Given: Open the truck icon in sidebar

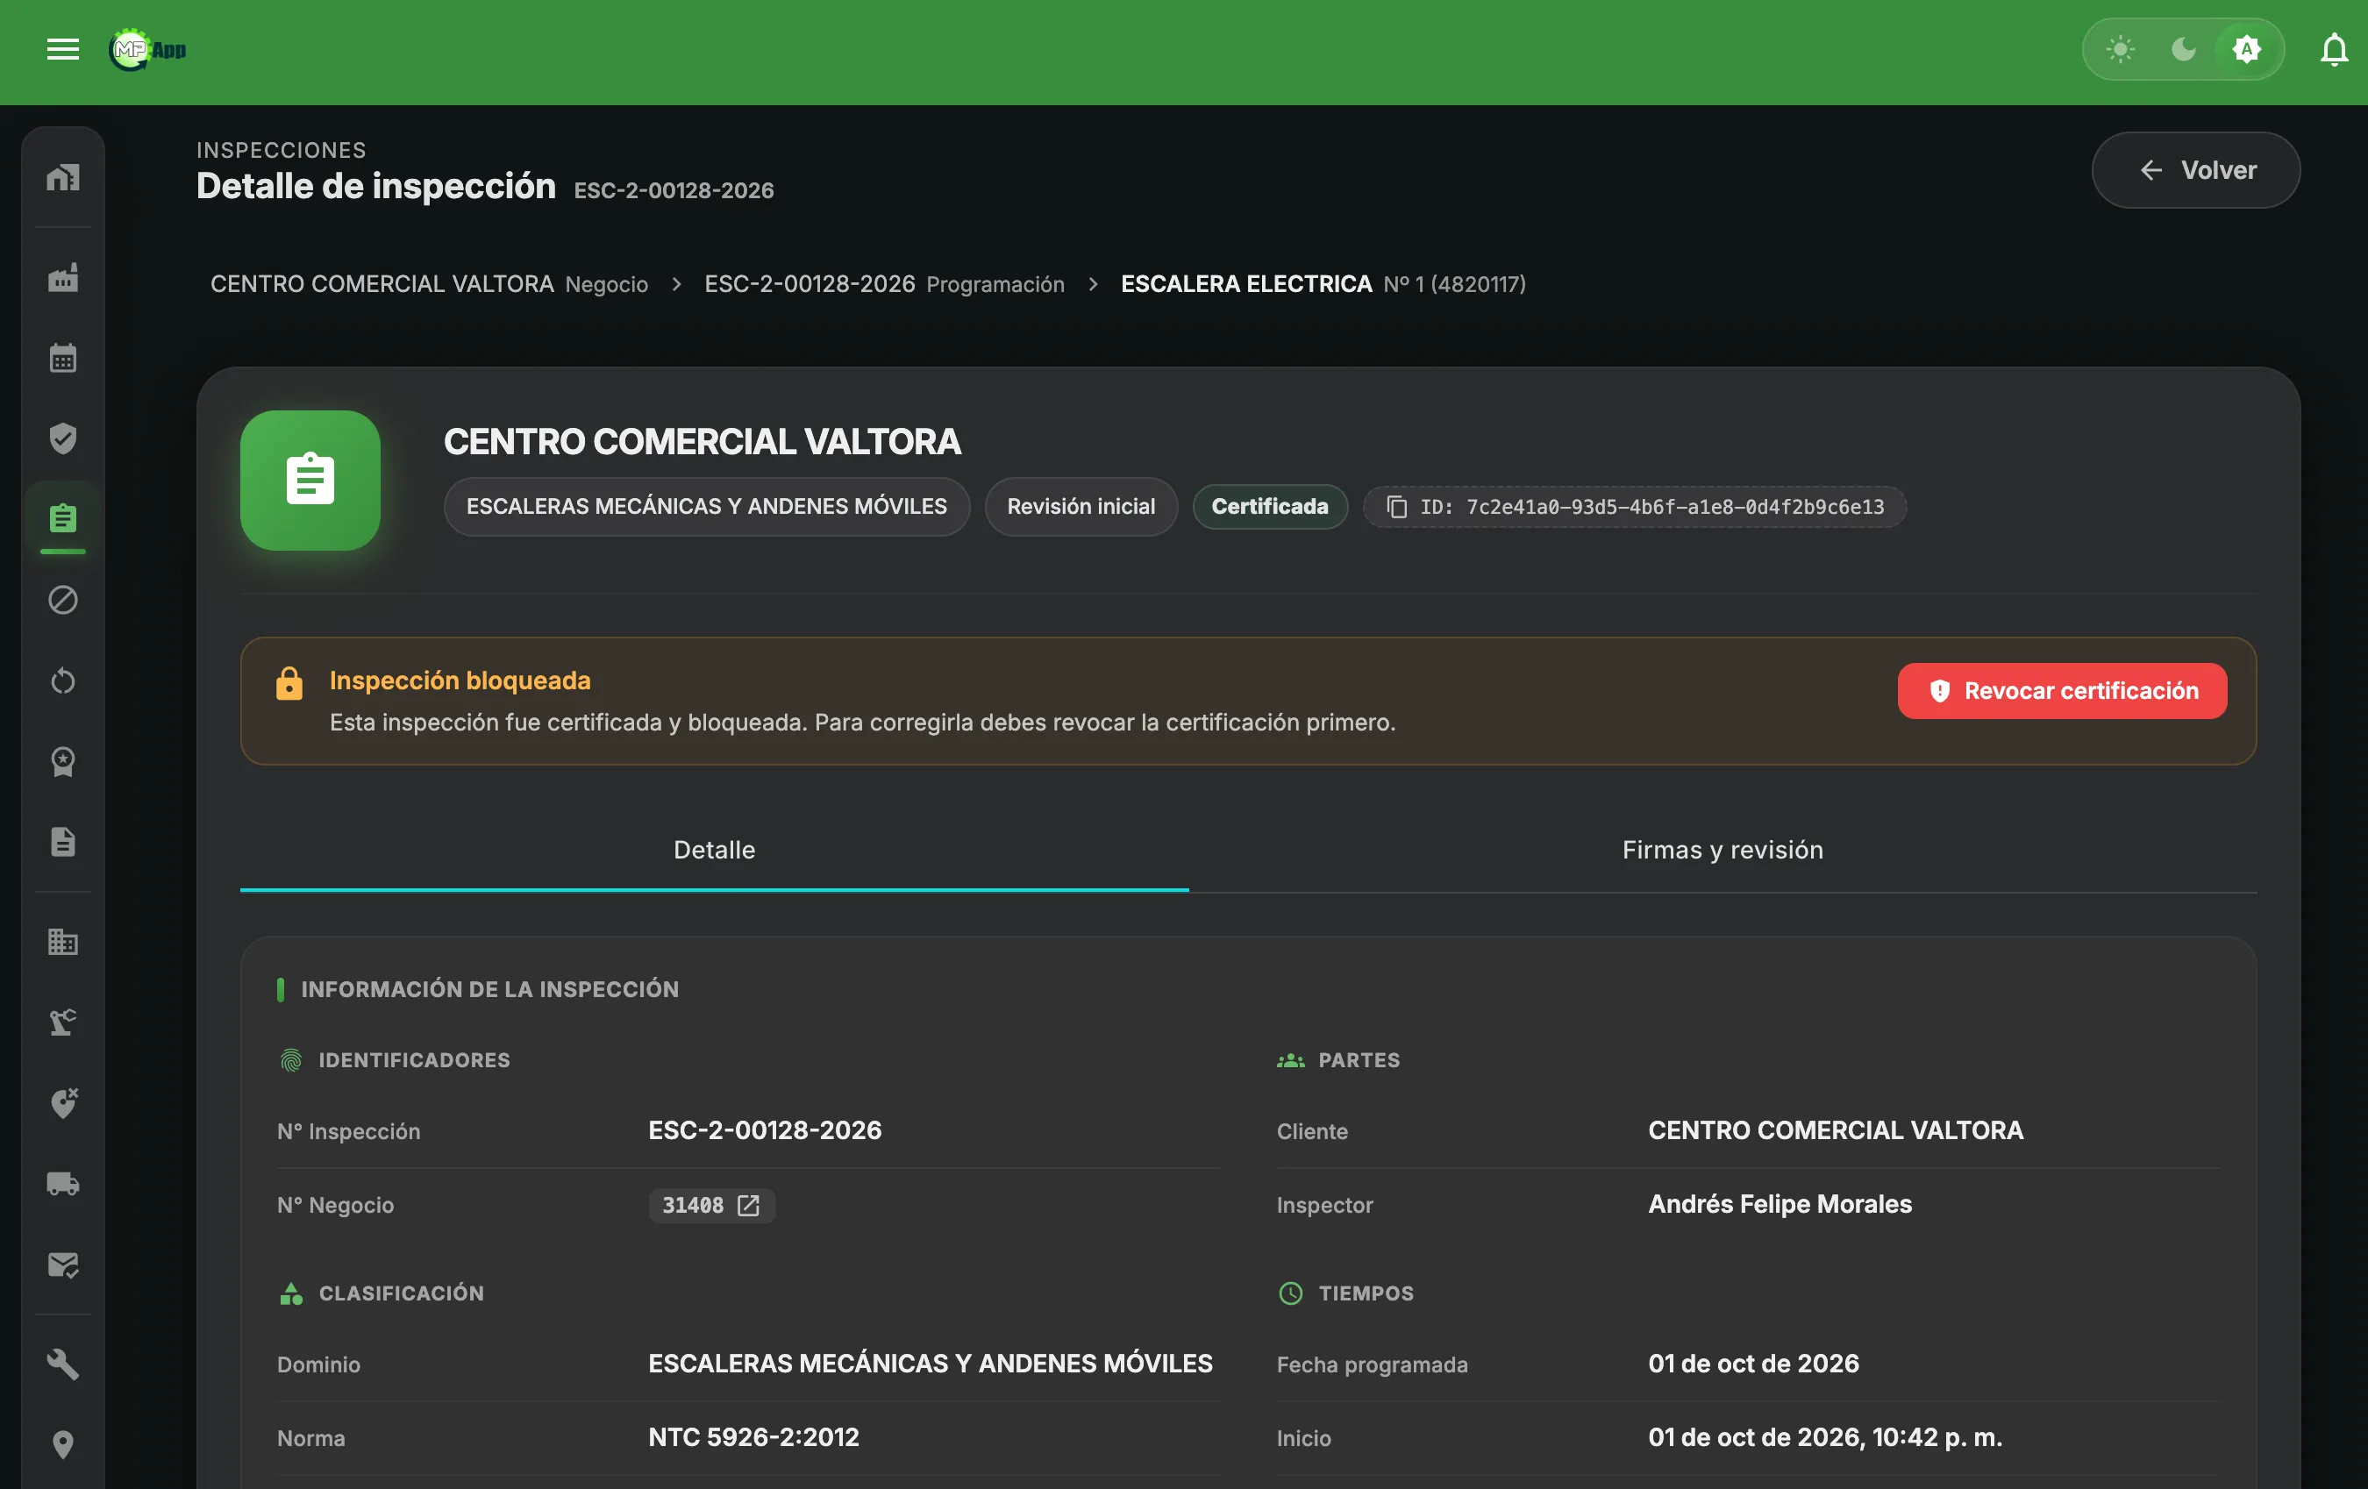Looking at the screenshot, I should coord(63,1184).
